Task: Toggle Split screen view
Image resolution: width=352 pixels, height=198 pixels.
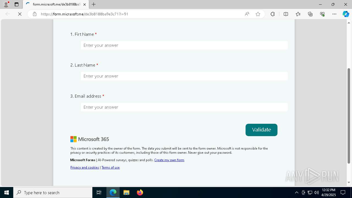Action: (286, 14)
